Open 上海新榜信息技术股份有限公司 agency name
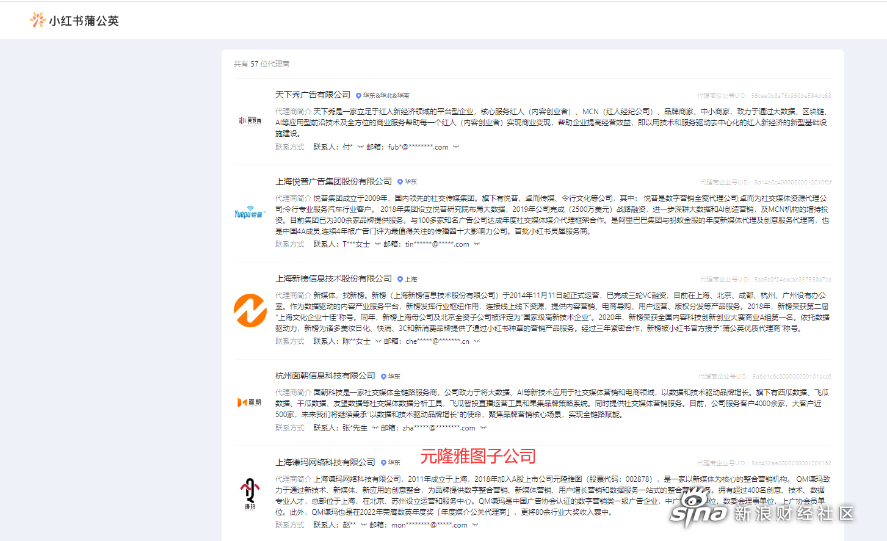887x541 pixels. [x=333, y=278]
